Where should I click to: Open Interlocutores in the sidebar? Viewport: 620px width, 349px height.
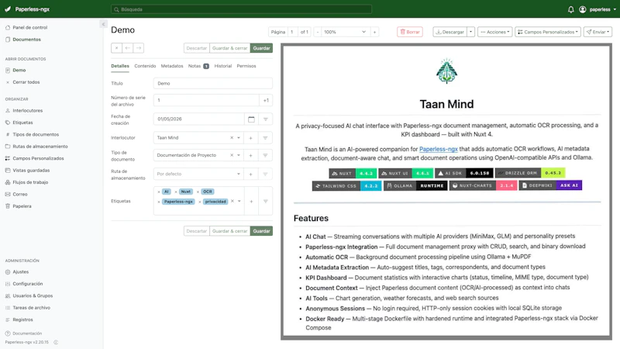point(24,111)
